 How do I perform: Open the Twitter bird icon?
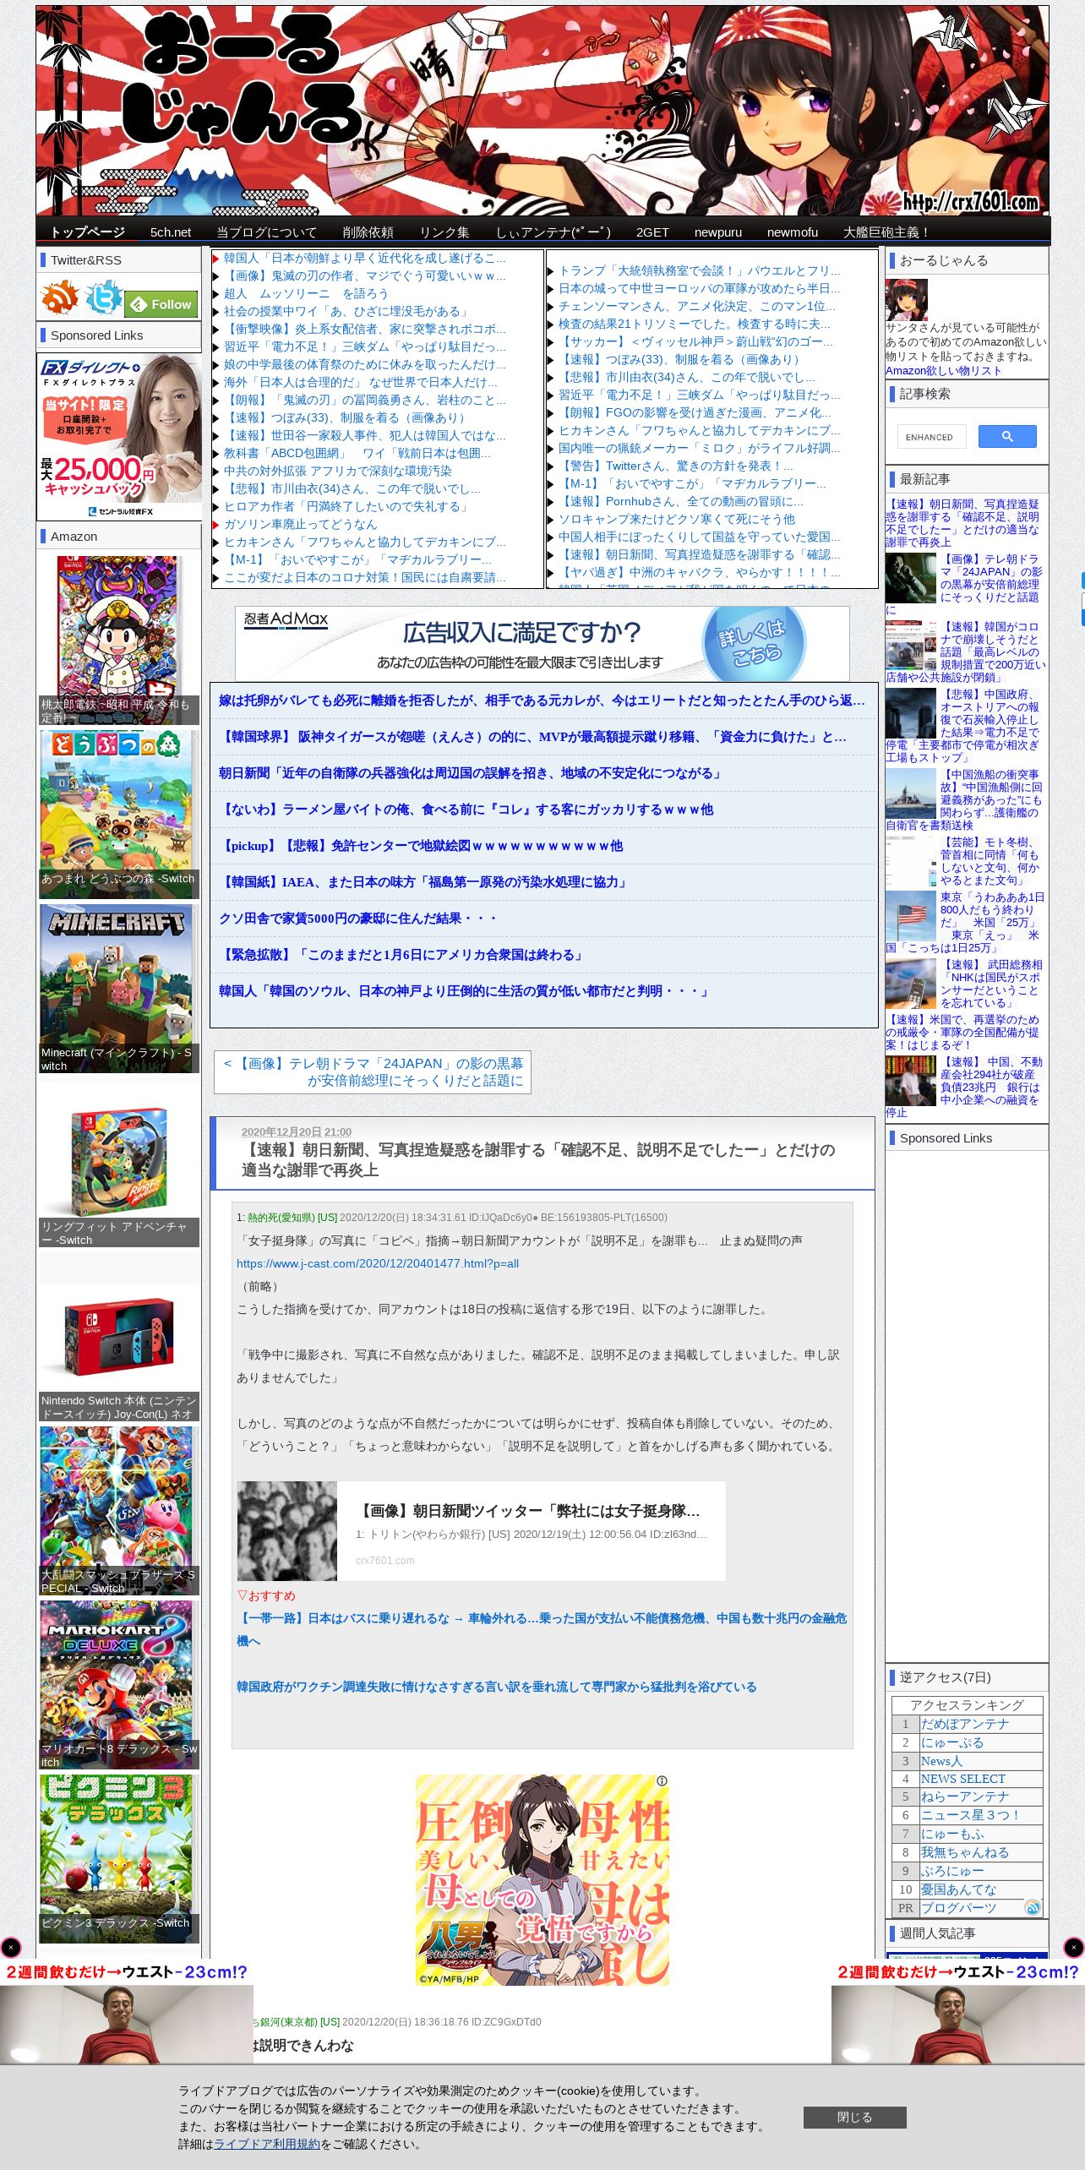(103, 298)
